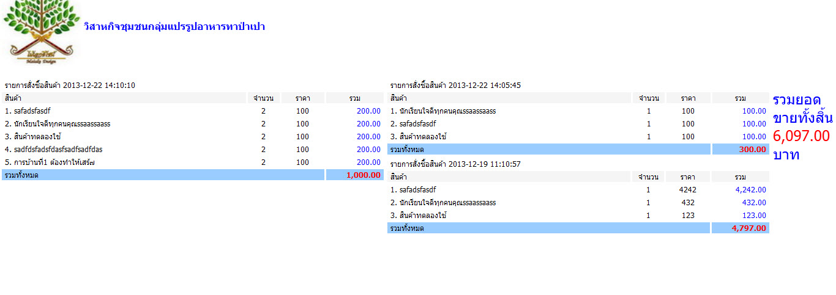Click ราคา column header in 14:10:10 order

click(302, 98)
